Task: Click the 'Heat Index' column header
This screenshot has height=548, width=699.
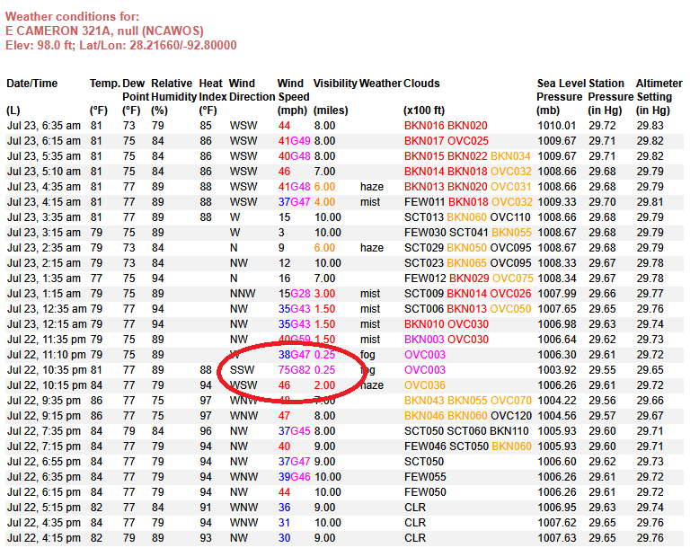Action: 213,90
